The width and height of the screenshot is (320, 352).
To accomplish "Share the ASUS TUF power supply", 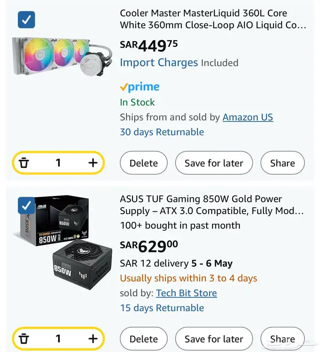I will (282, 339).
